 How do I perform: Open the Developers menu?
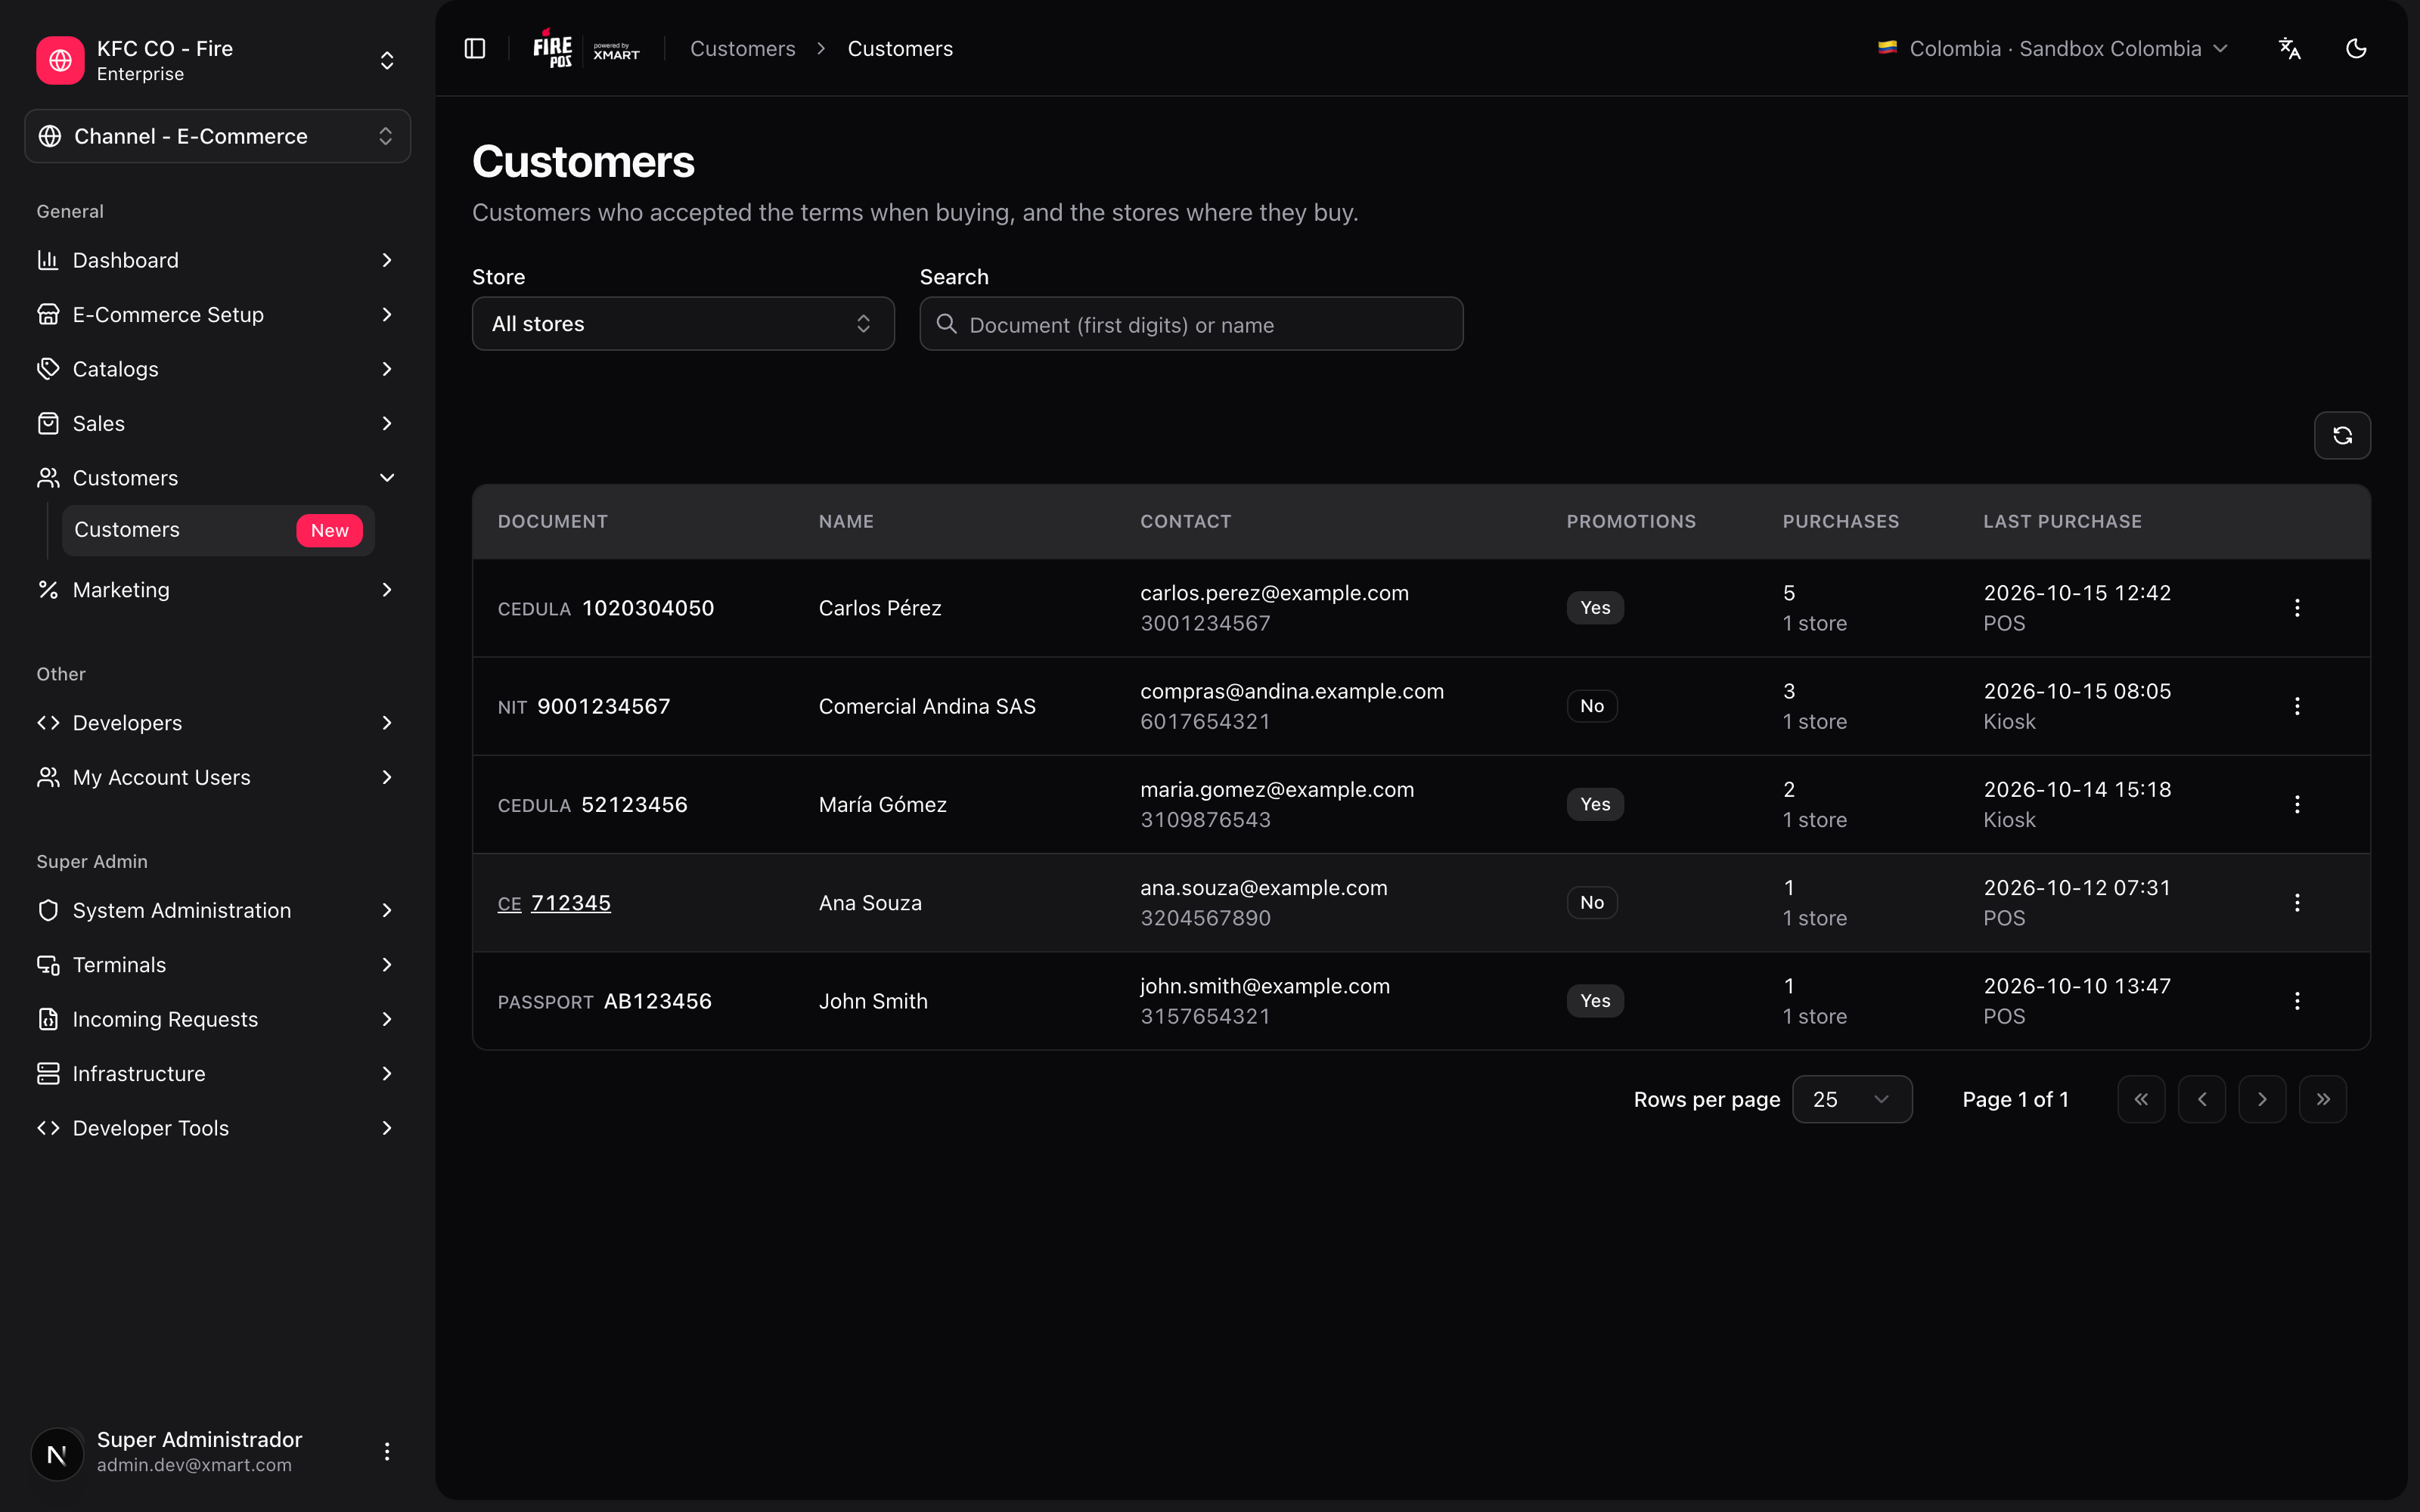[x=217, y=723]
